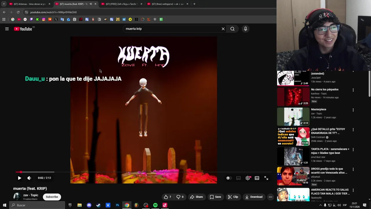Go back to the previous page
Viewport: 371px width, 209px height.
click(4, 12)
